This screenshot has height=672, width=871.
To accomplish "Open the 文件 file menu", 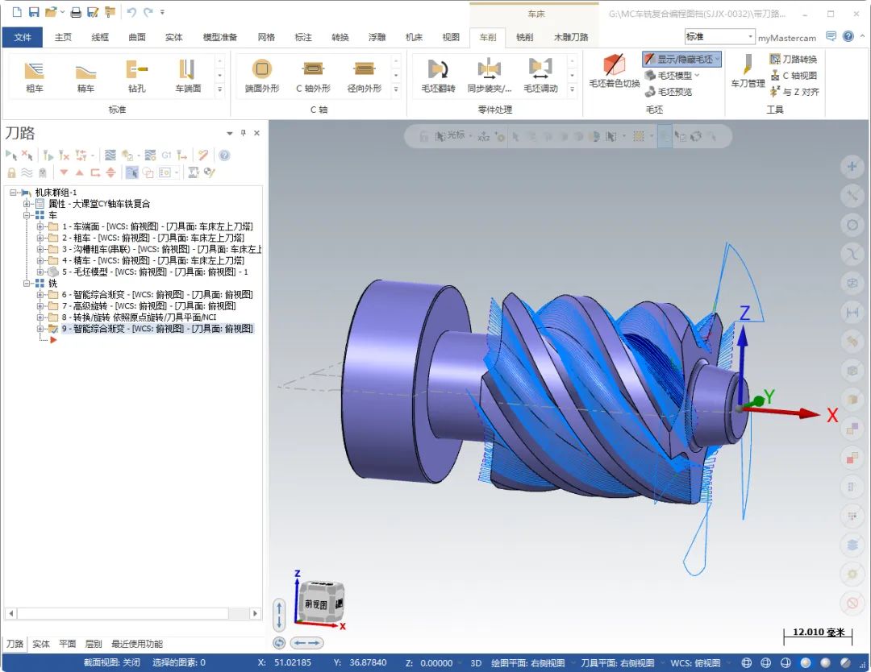I will 23,37.
